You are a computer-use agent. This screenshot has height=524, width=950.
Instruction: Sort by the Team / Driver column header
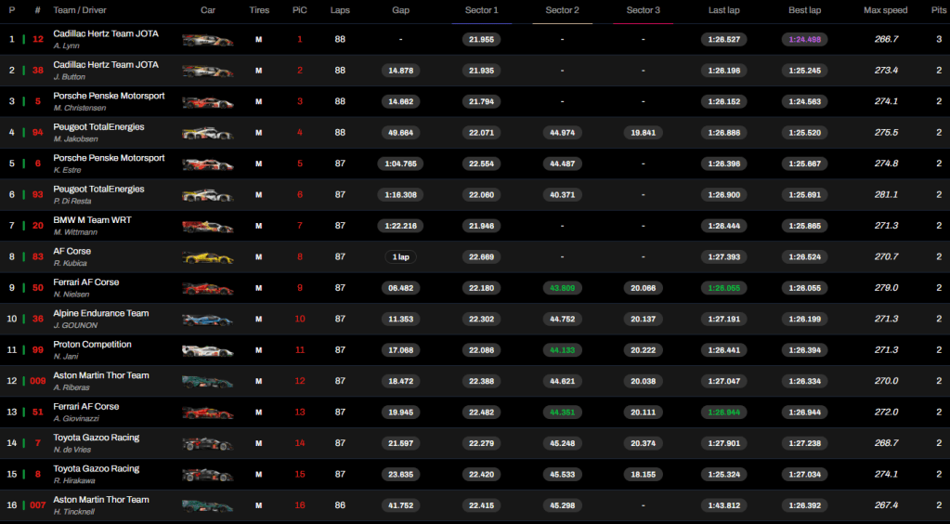point(80,10)
